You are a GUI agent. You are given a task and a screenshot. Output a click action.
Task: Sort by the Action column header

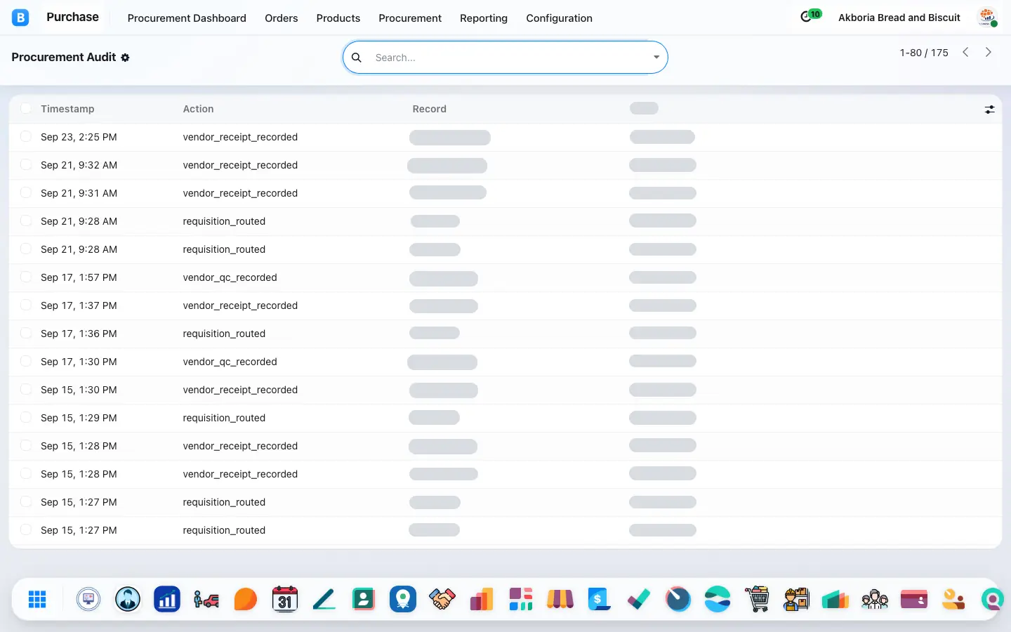coord(199,109)
